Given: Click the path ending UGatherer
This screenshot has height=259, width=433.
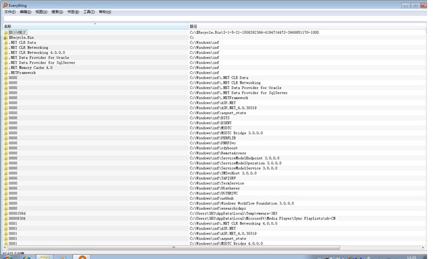Looking at the screenshot, I should 215,188.
